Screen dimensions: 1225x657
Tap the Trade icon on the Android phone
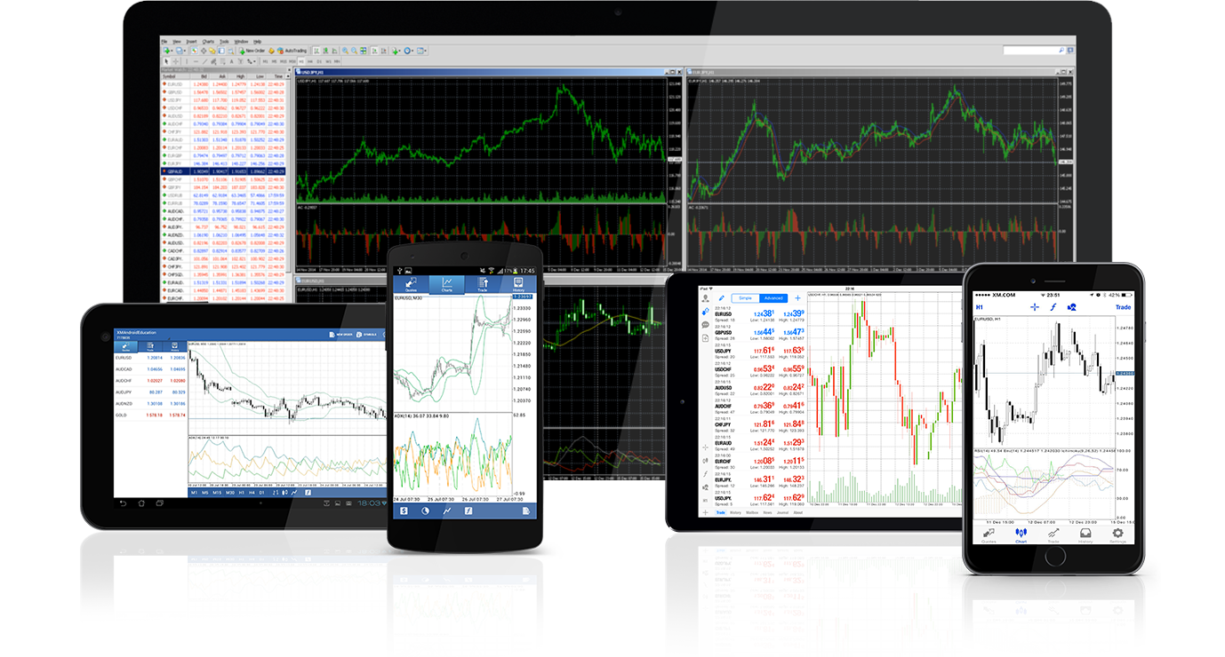click(x=483, y=284)
